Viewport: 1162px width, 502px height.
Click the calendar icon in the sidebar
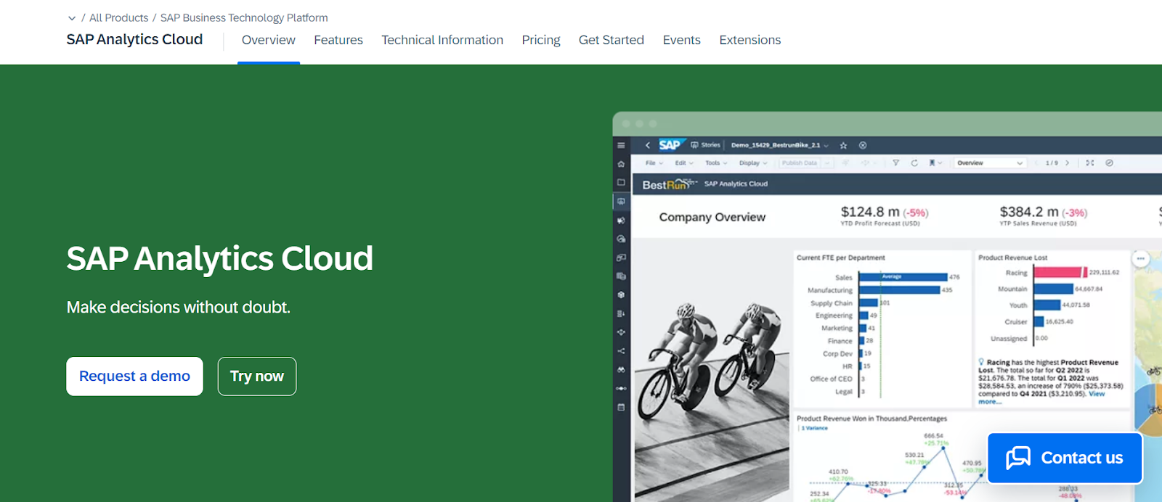[x=621, y=408]
